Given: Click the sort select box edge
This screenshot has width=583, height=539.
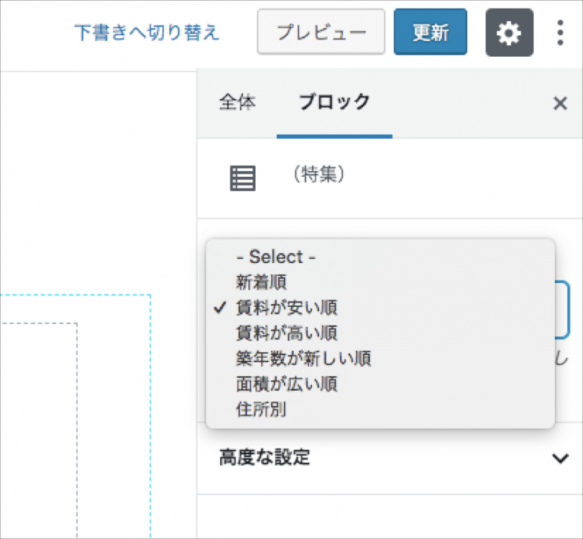Looking at the screenshot, I should 563,309.
